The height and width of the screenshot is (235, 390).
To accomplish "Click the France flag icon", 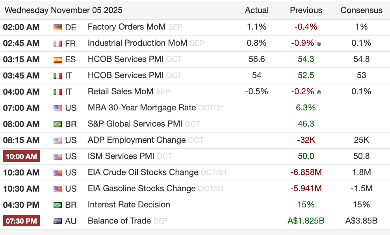I will [58, 43].
